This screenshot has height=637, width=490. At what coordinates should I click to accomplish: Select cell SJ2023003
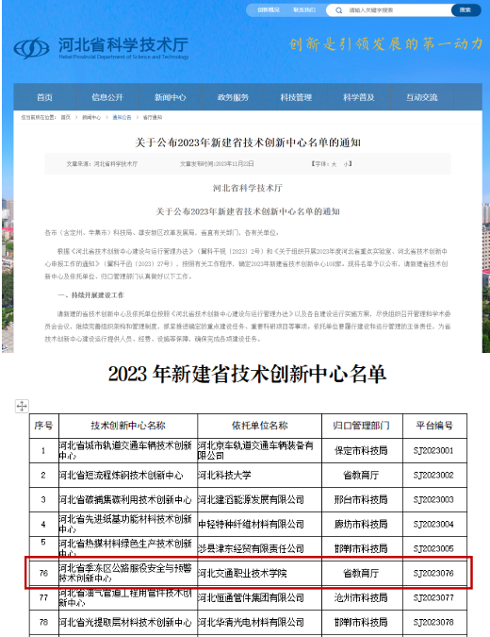tap(434, 499)
